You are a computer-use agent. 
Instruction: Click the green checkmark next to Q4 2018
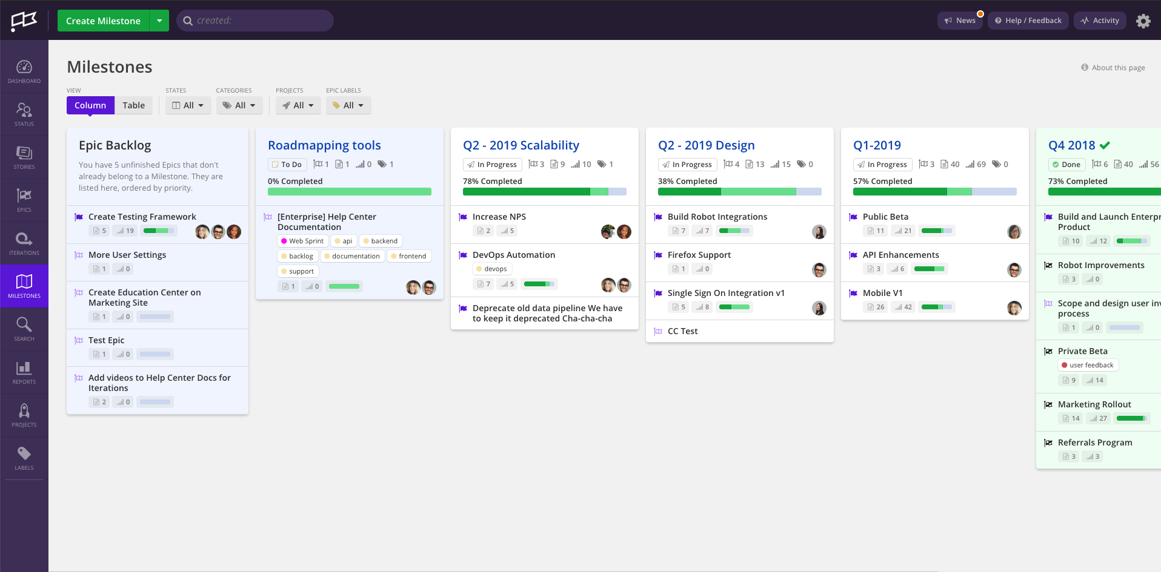pos(1105,145)
